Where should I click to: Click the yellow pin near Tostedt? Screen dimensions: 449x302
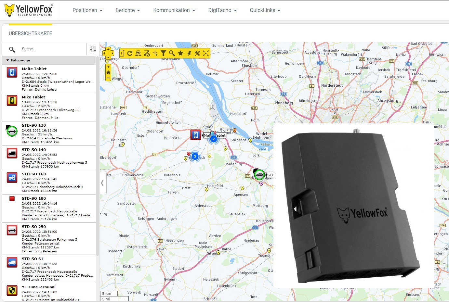tap(269, 250)
